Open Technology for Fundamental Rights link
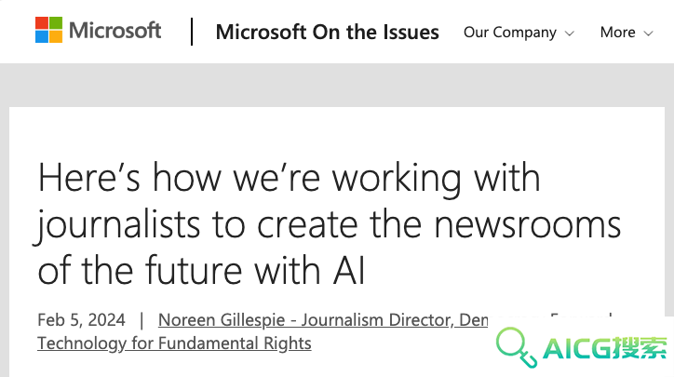This screenshot has height=377, width=674. 174,343
